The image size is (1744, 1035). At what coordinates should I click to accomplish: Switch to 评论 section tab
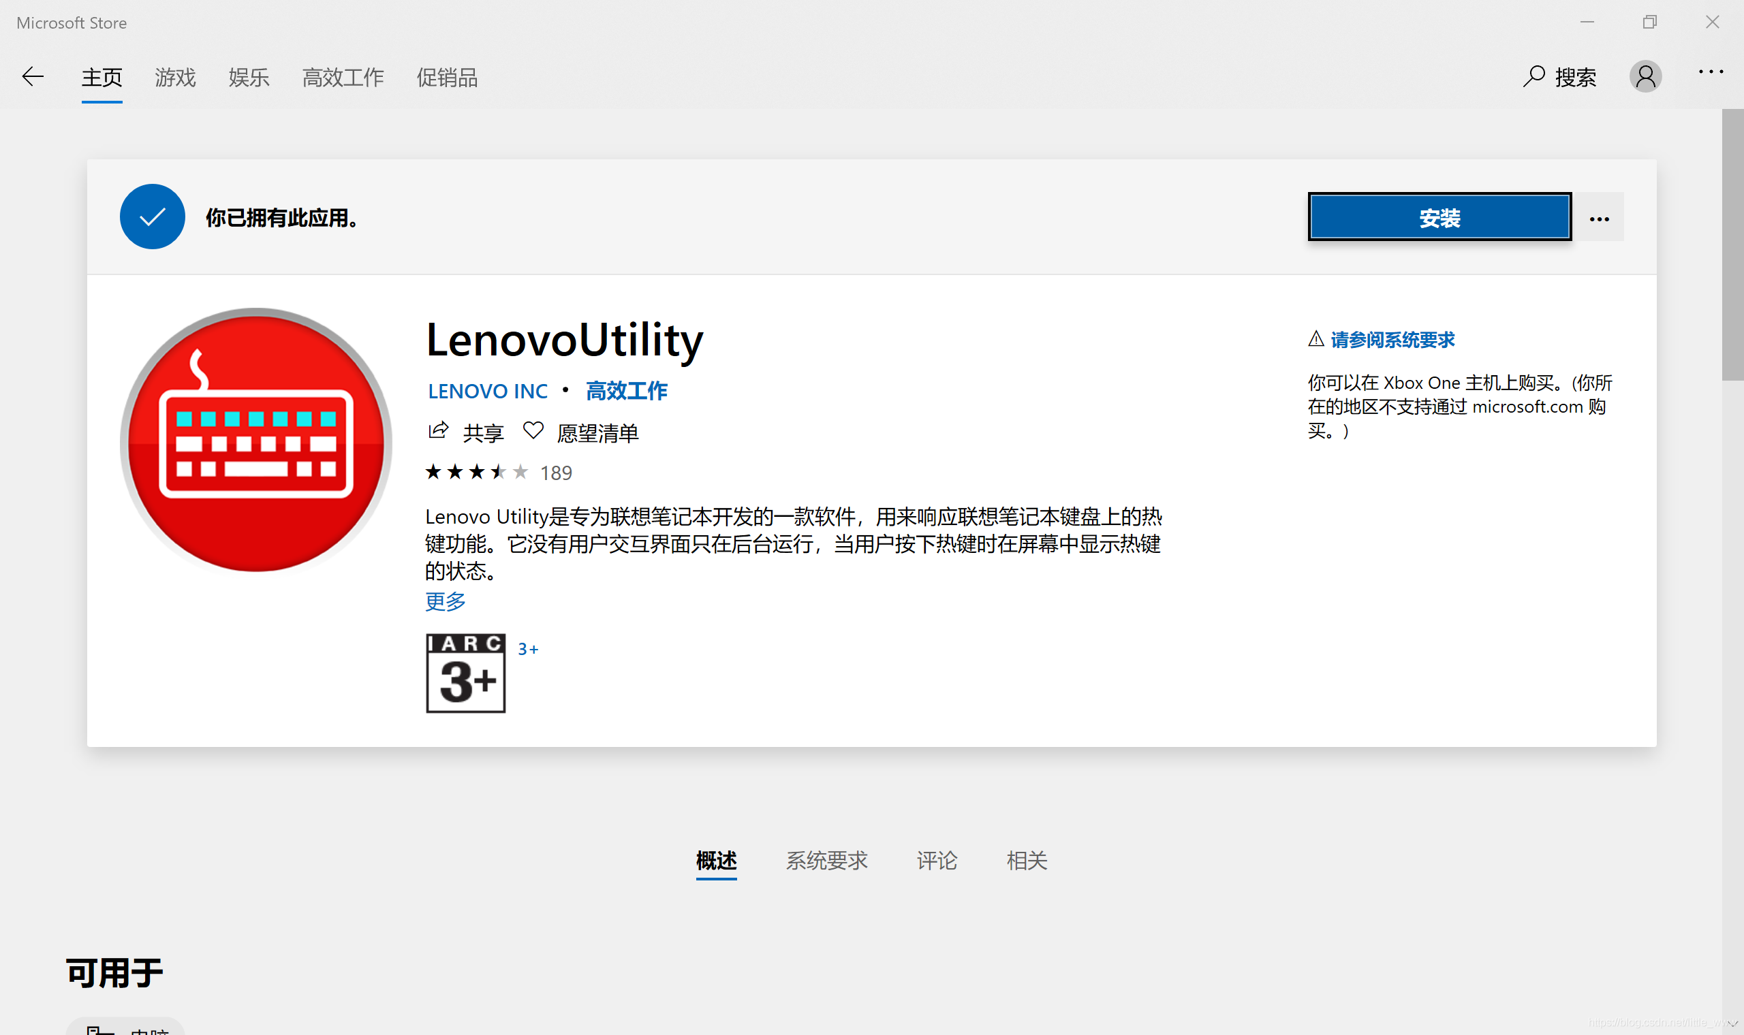coord(937,861)
